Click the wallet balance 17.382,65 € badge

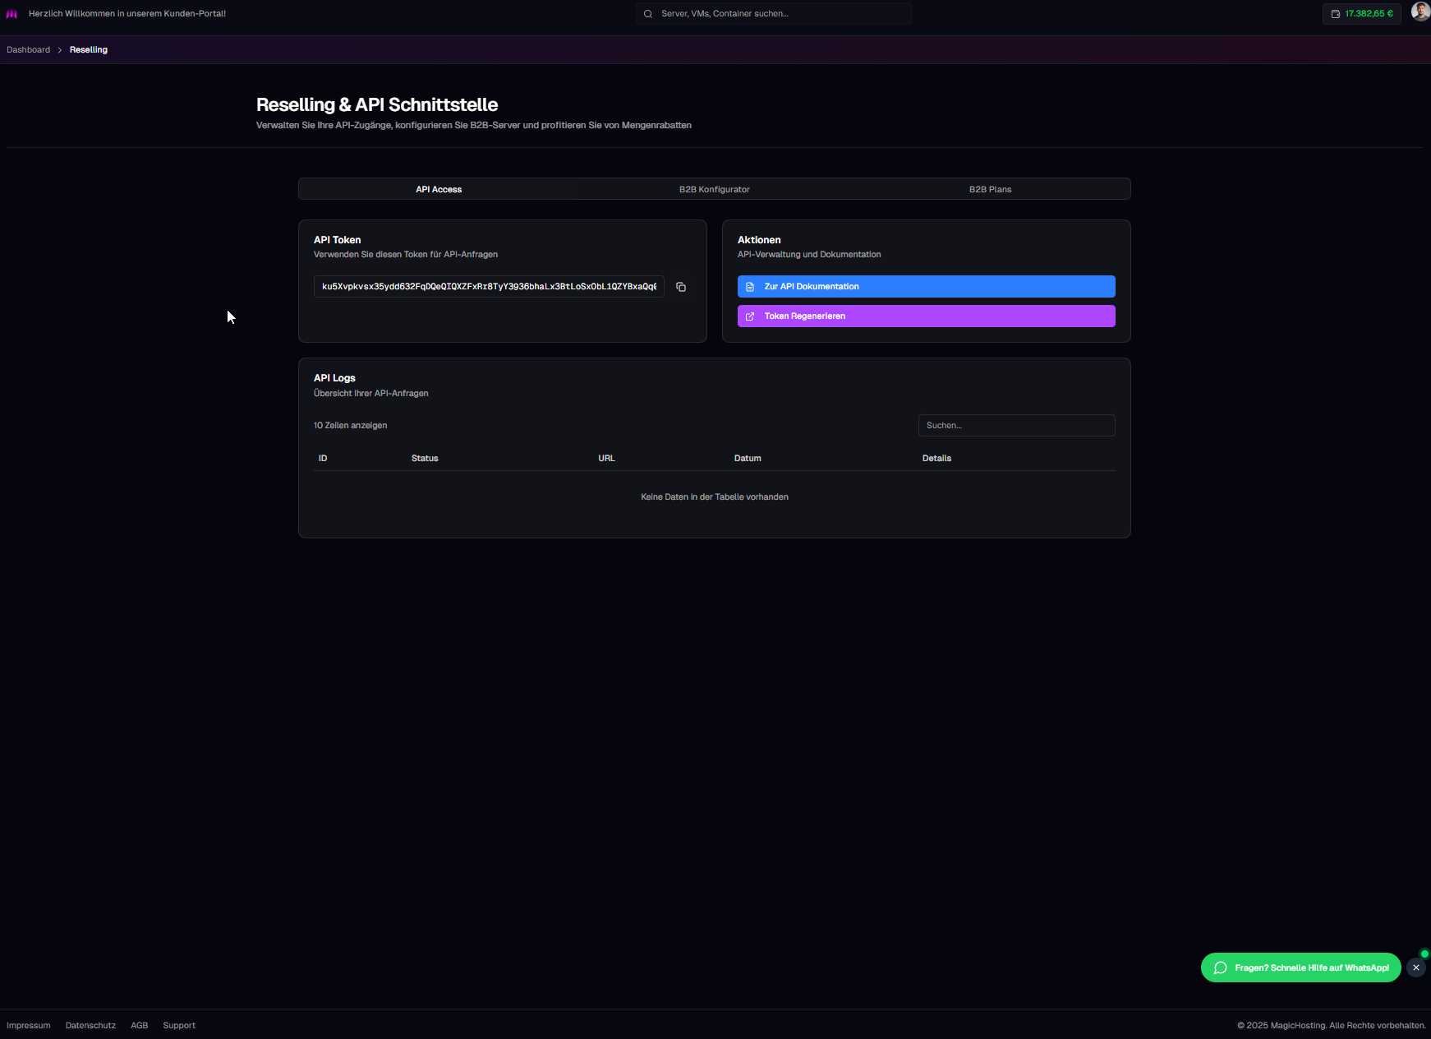tap(1361, 14)
